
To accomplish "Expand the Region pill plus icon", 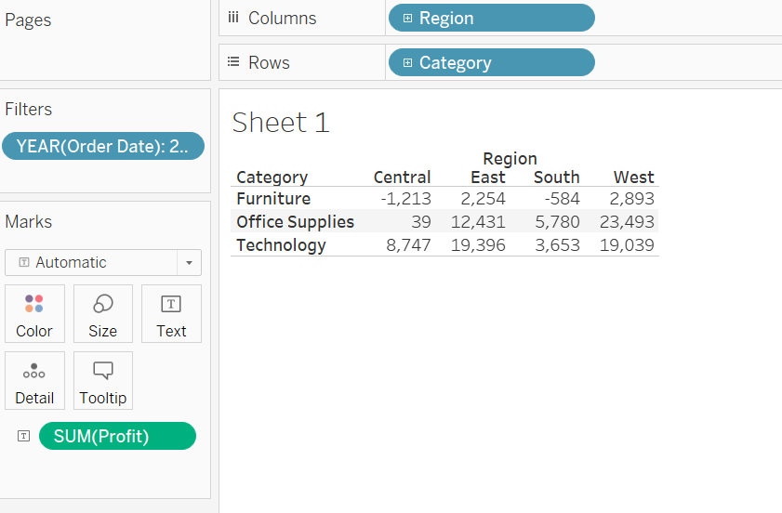I will pyautogui.click(x=407, y=18).
